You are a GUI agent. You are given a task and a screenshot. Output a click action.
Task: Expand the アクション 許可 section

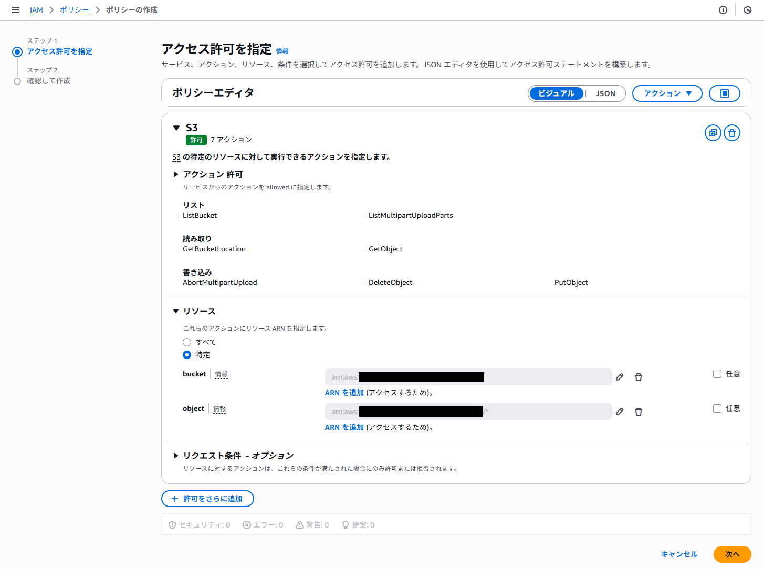coord(176,174)
